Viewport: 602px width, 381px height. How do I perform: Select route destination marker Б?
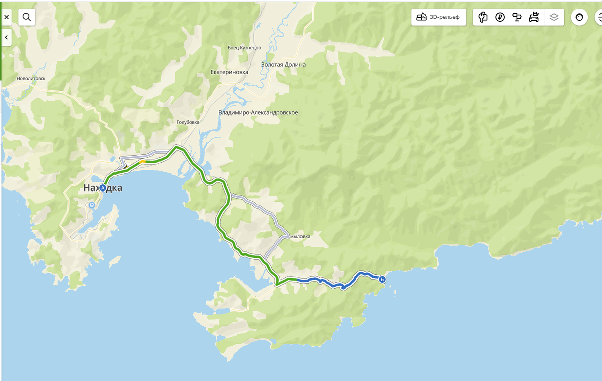(382, 279)
